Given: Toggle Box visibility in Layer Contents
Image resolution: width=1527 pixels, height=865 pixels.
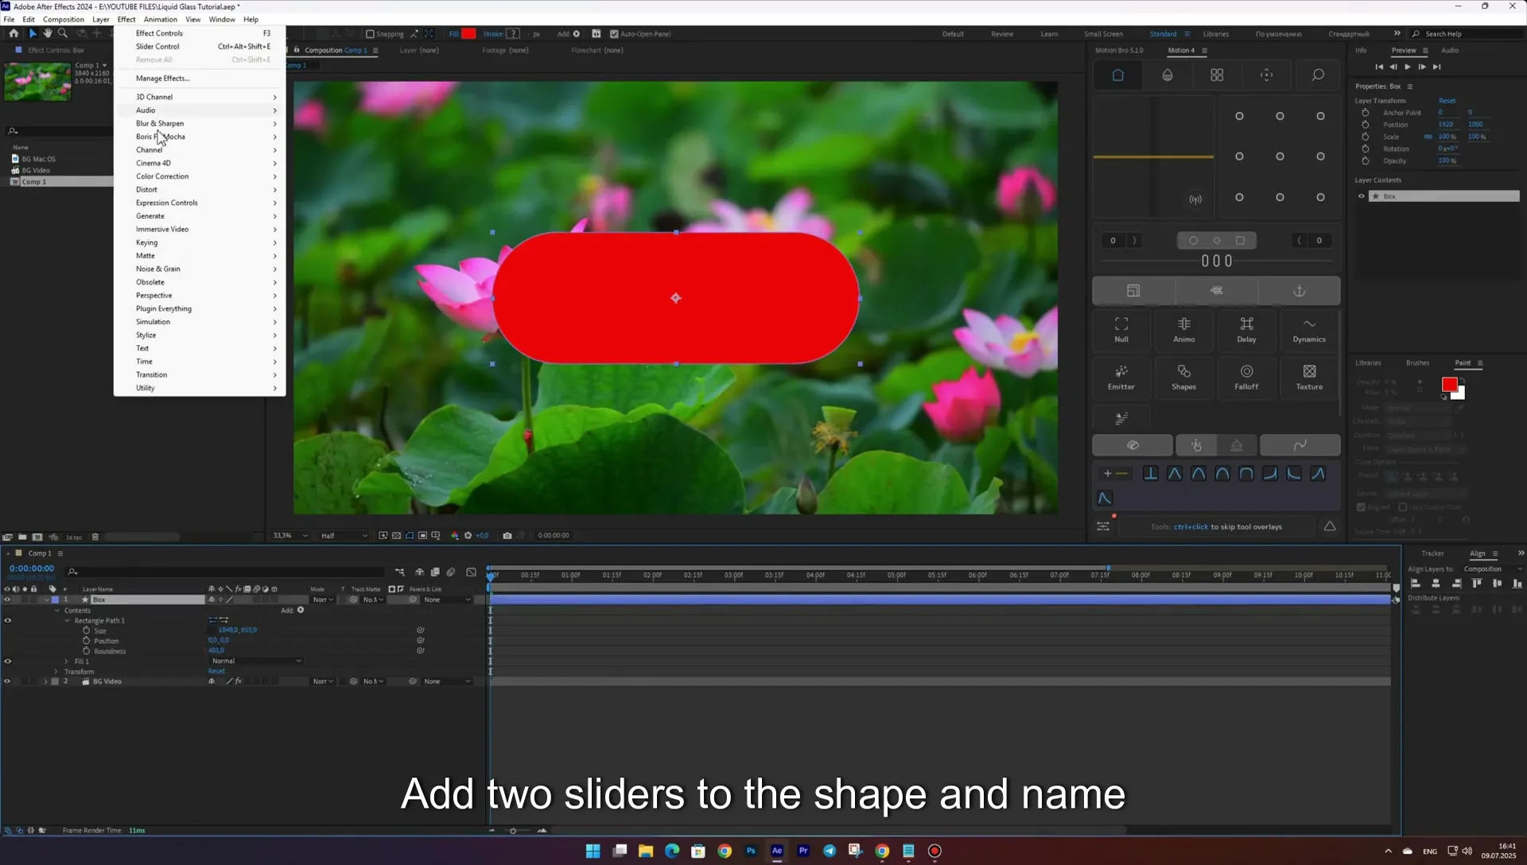Looking at the screenshot, I should tap(1361, 196).
